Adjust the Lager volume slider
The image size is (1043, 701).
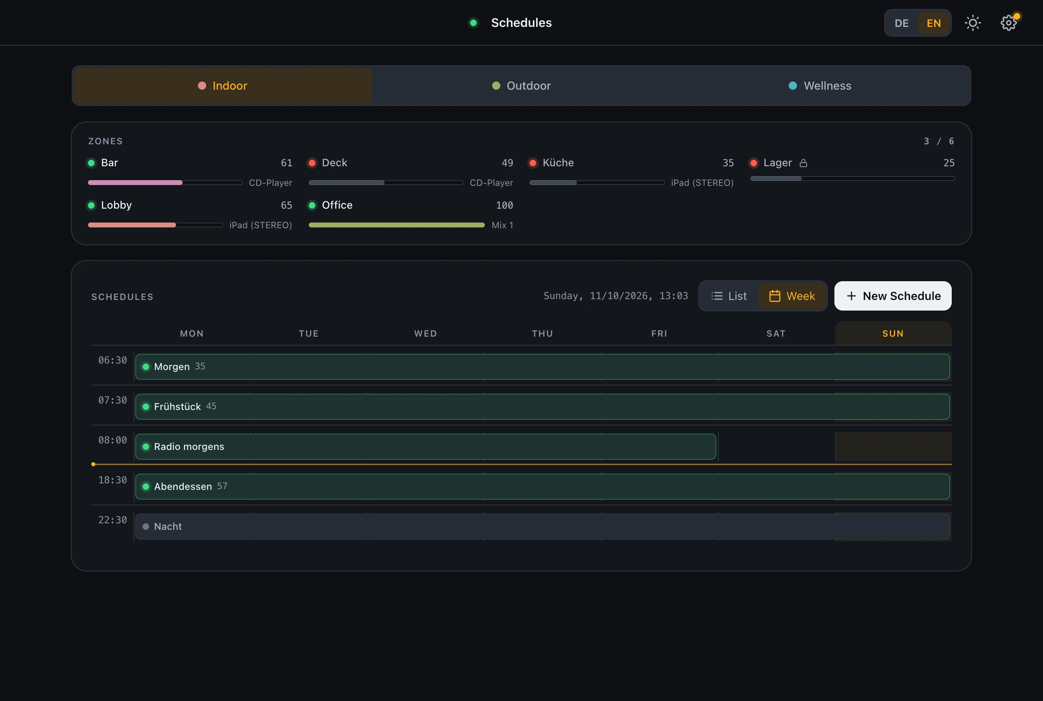[x=853, y=179]
